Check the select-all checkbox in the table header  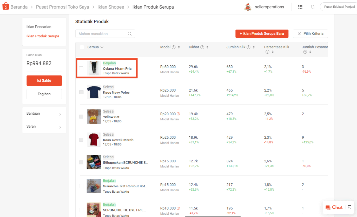[x=82, y=47]
